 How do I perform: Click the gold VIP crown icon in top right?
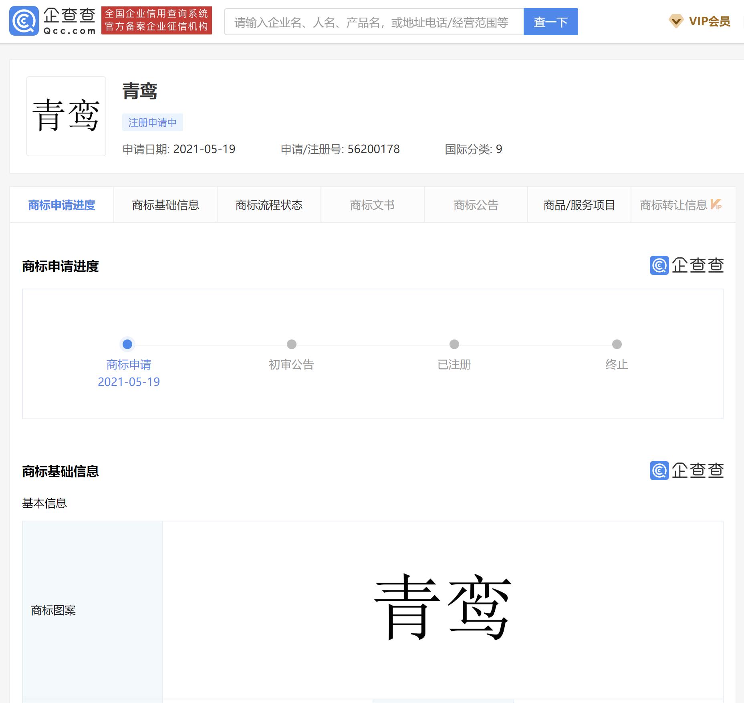(676, 21)
